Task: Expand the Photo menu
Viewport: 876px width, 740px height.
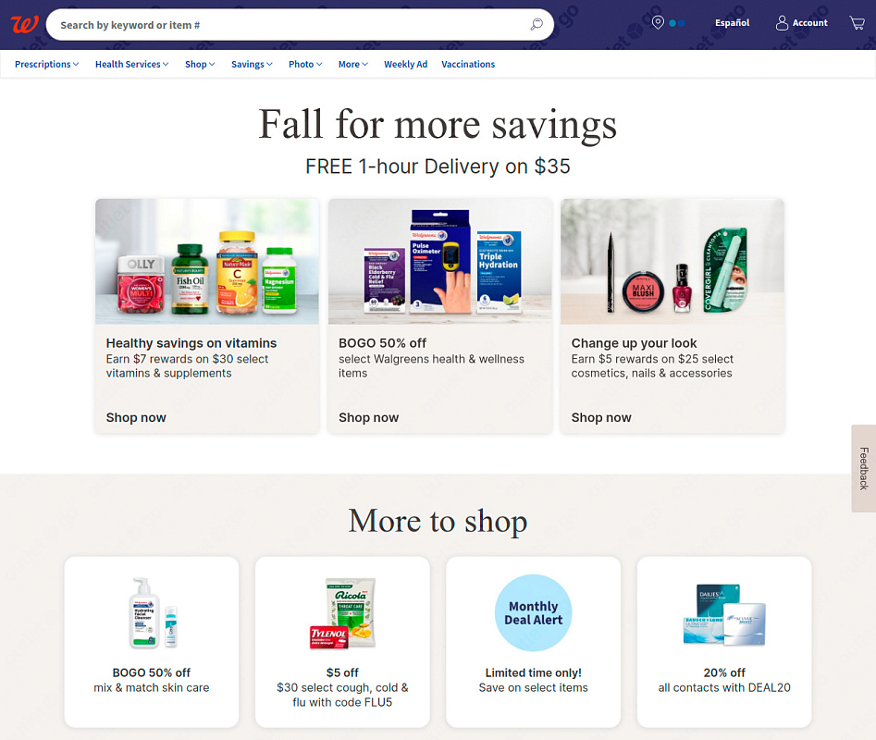Action: tap(305, 64)
